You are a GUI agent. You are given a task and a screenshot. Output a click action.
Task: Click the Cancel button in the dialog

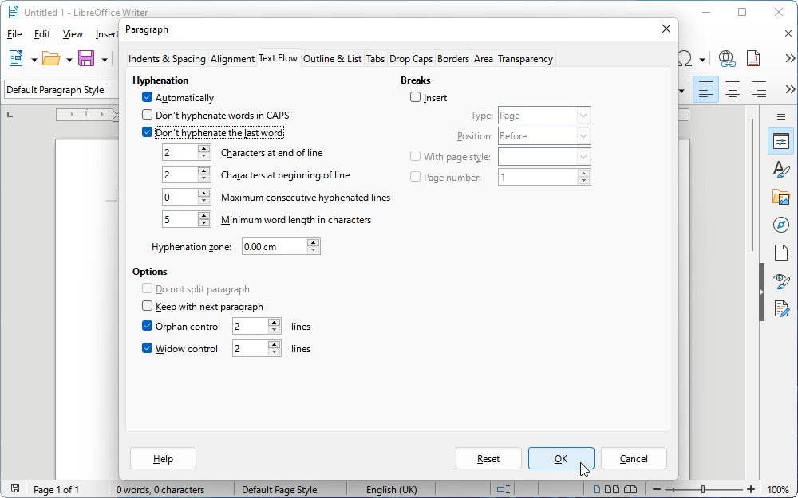tap(634, 459)
